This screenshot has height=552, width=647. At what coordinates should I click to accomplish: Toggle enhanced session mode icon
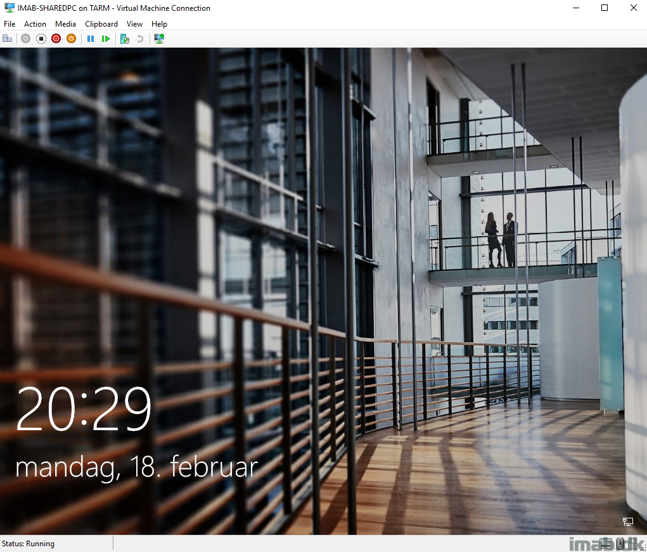[x=159, y=39]
